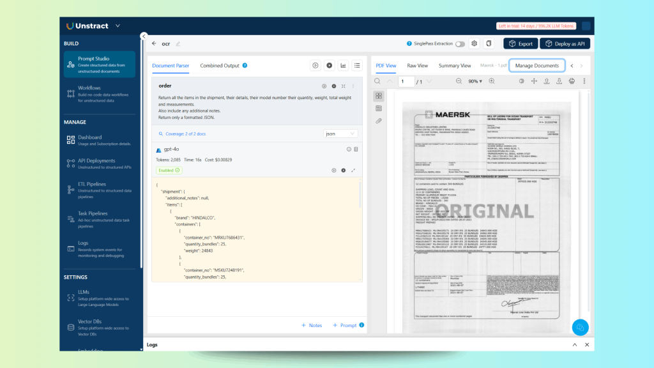Open the attachments paperclip panel in PDF viewer
Viewport: 654px width, 368px height.
coord(379,121)
